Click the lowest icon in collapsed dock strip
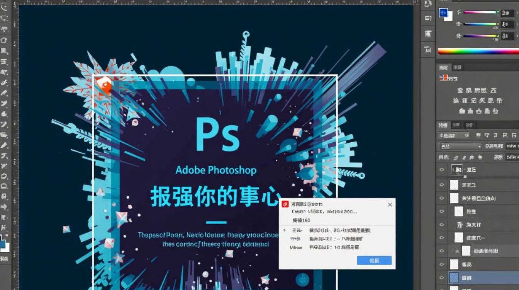 pyautogui.click(x=427, y=49)
